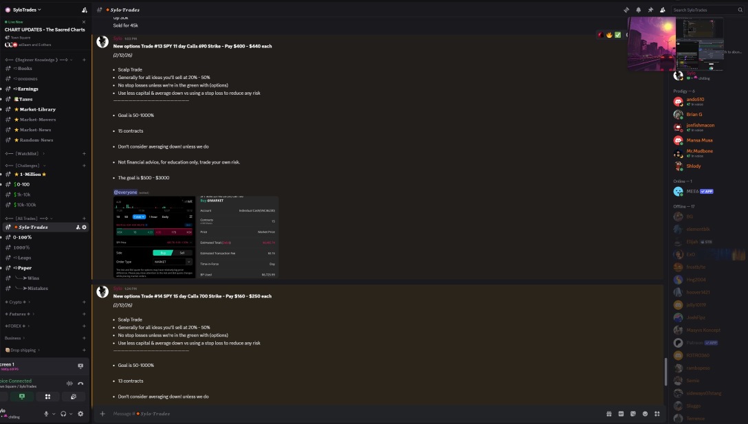748x424 pixels.
Task: Disconnect from voice with hang-up icon
Action: 80,383
